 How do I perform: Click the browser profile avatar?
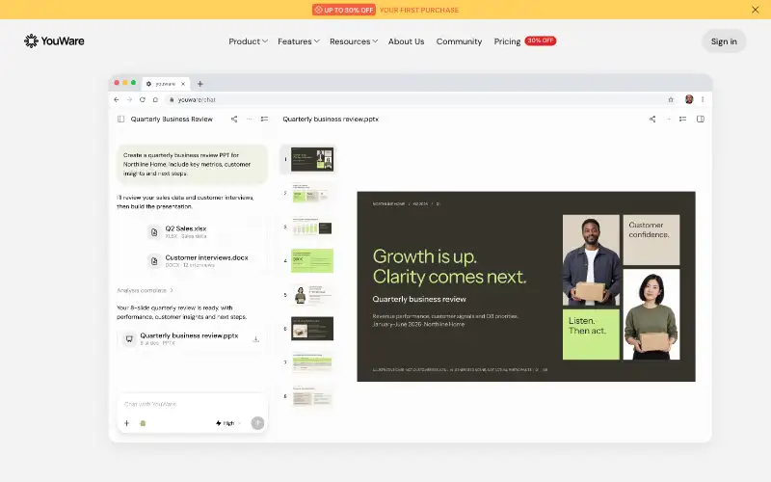click(689, 99)
